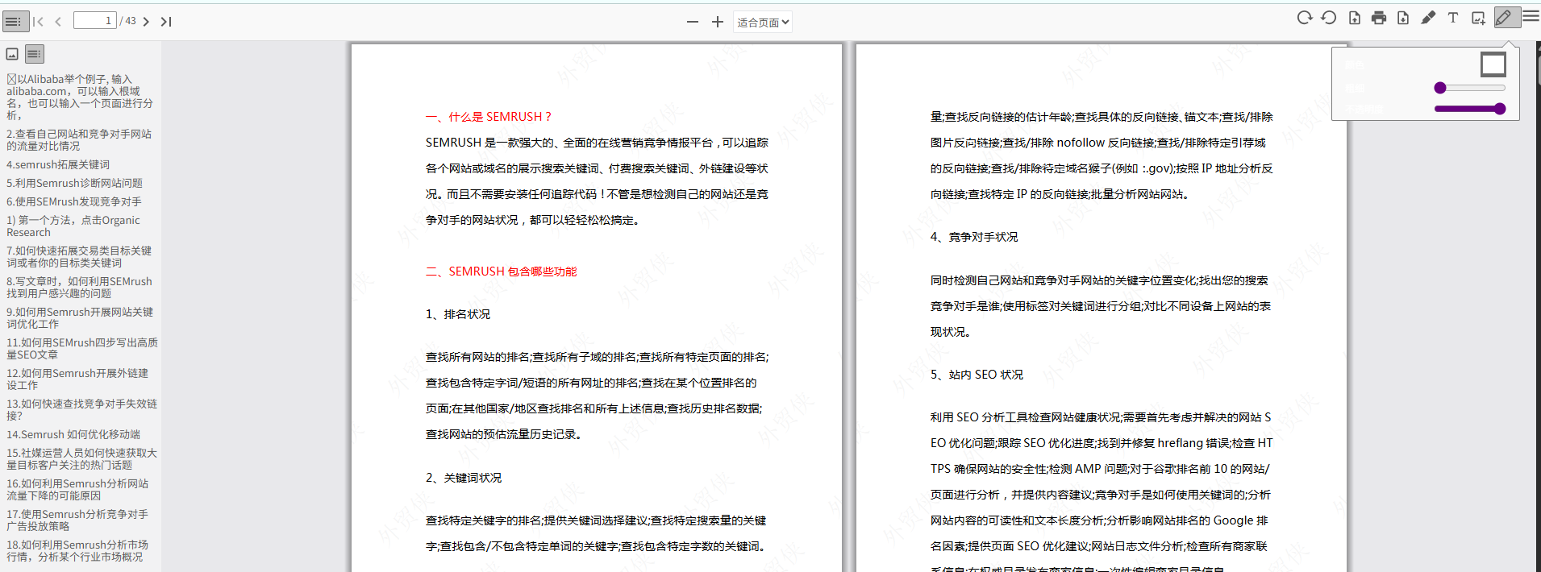Open outline item 17.使用Semrush分析竞争对手广告
This screenshot has width=1541, height=572.
pos(77,520)
